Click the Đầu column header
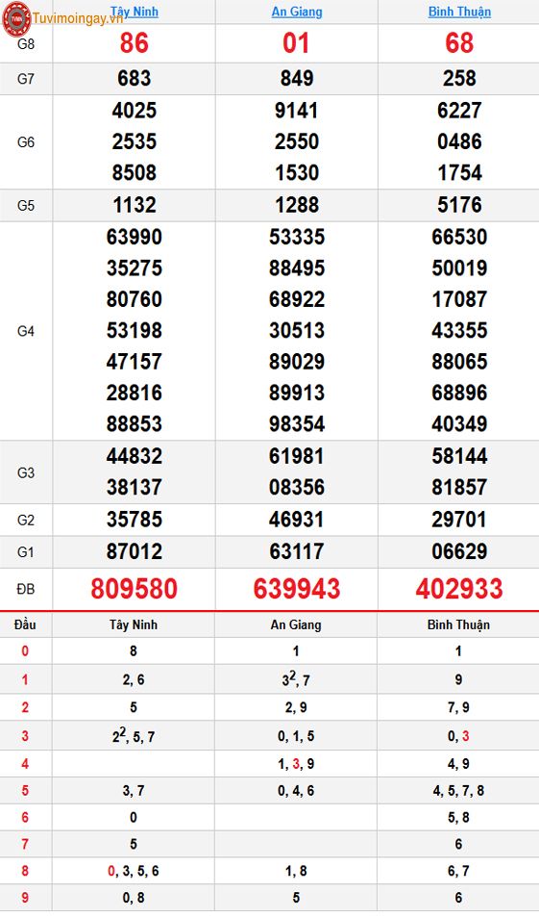539x917 pixels. point(25,624)
